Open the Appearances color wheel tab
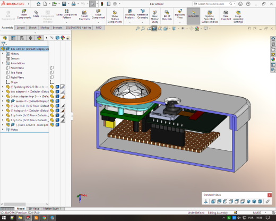 click(39, 38)
